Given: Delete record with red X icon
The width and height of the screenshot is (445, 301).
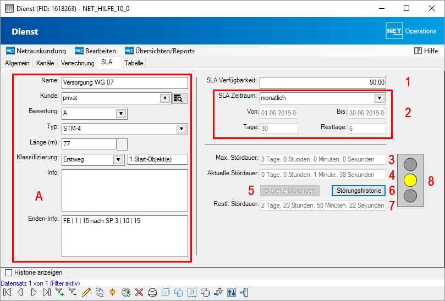Looking at the screenshot, I should coord(139,292).
